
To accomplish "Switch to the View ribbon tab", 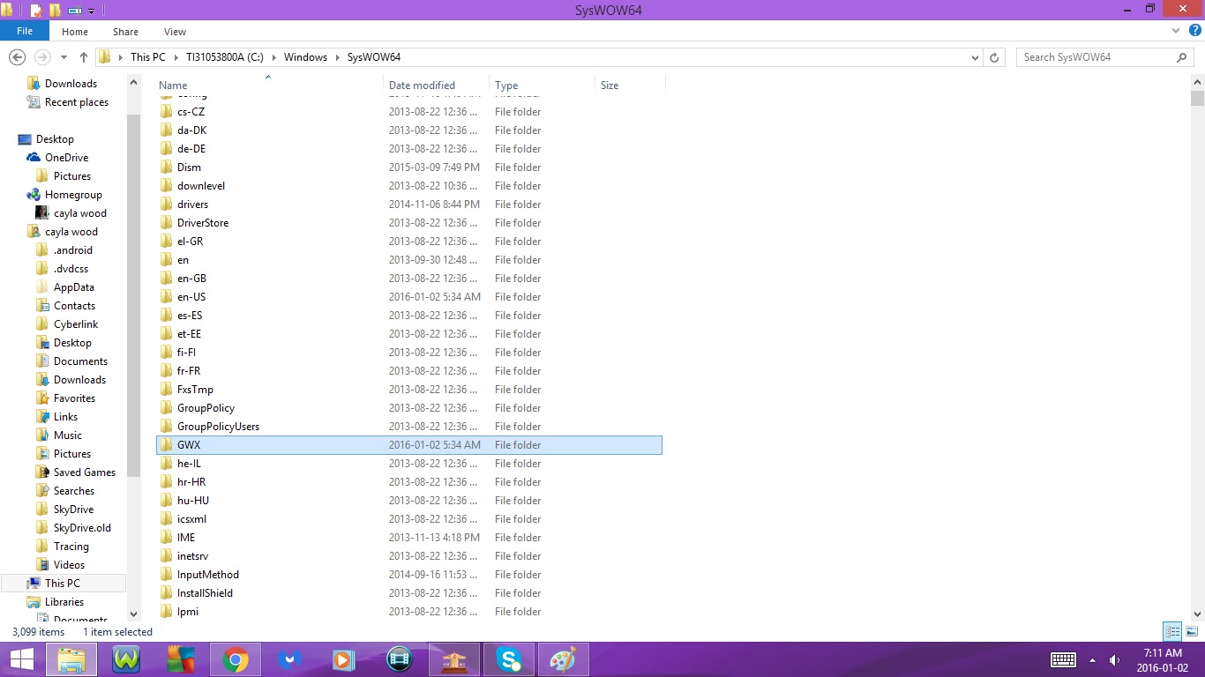I will click(x=175, y=32).
